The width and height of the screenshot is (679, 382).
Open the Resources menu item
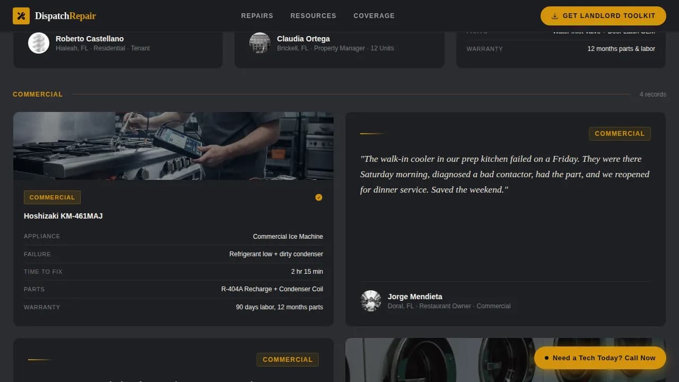point(313,16)
